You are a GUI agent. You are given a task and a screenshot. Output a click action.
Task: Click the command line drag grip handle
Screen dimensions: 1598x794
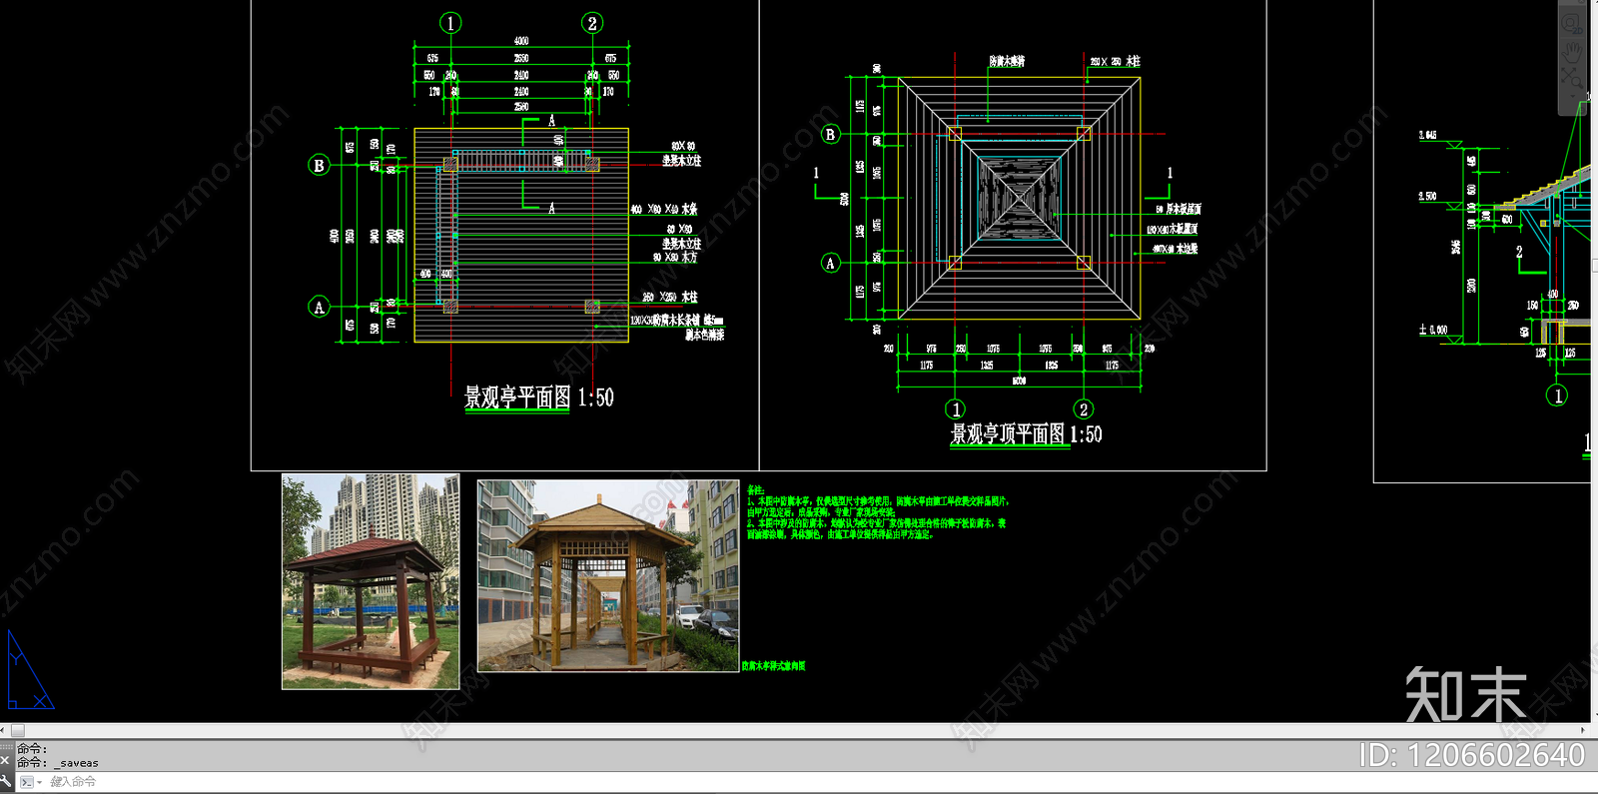(6, 747)
